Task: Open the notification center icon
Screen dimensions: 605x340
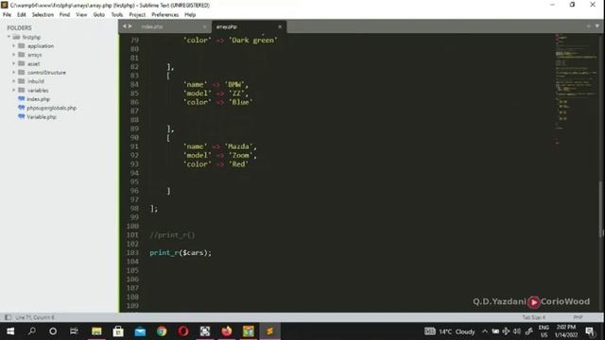Action: click(x=590, y=331)
